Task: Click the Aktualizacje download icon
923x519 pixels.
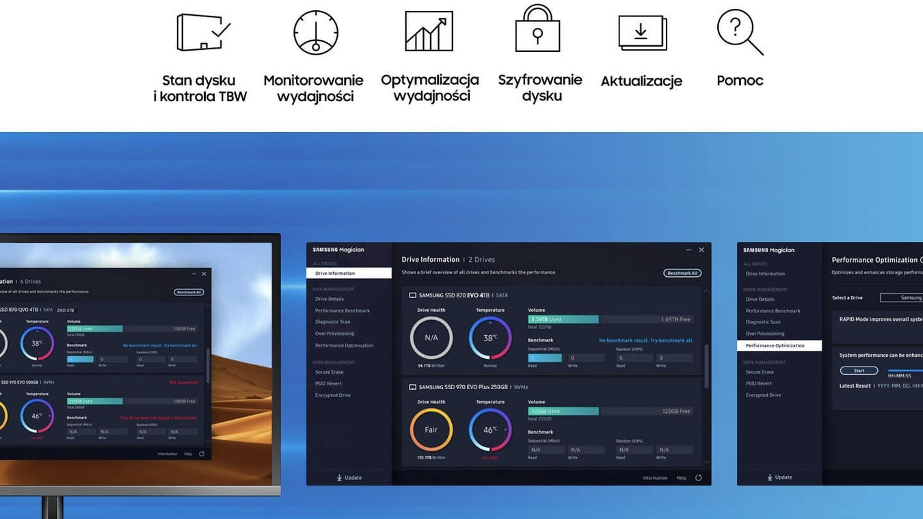Action: pyautogui.click(x=642, y=32)
